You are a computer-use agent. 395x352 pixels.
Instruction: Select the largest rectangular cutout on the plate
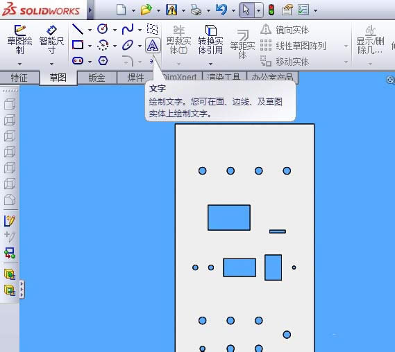click(x=229, y=218)
